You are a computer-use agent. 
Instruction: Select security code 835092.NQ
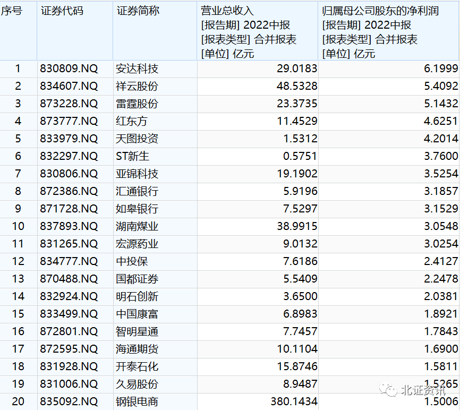[69, 402]
